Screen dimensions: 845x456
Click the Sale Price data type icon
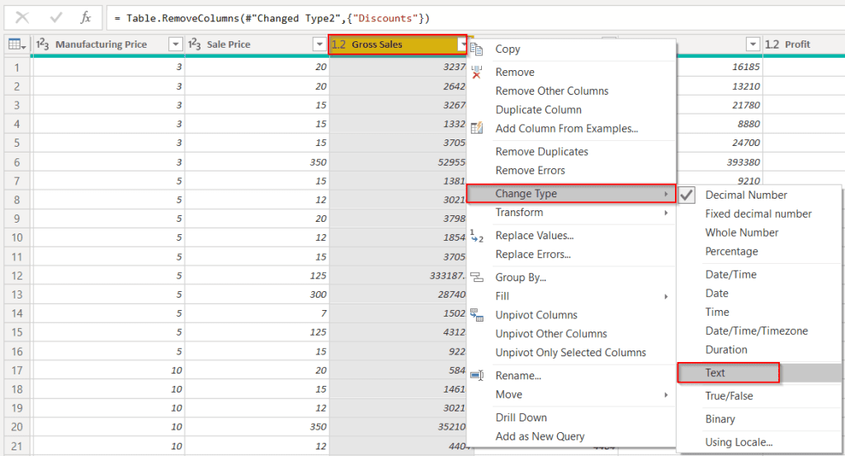[195, 45]
